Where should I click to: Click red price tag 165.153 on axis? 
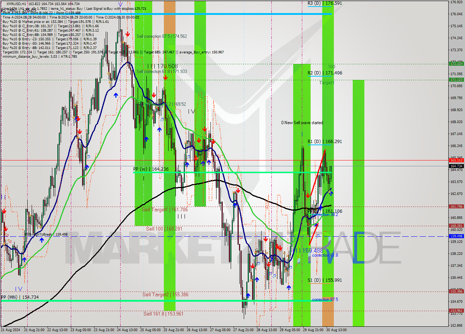(456, 160)
